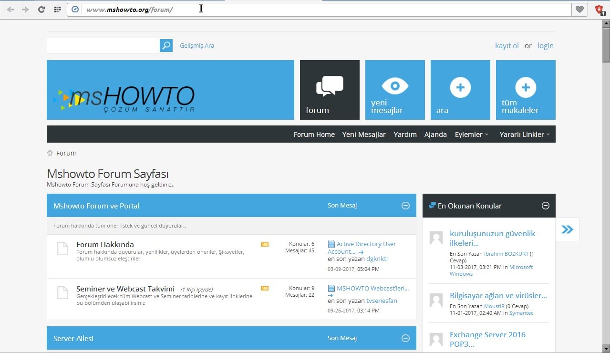Viewport: 610px width, 353px height.
Task: Click the magnifier search button
Action: pos(166,45)
